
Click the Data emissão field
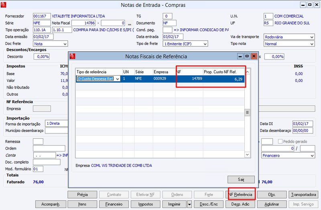click(x=43, y=37)
